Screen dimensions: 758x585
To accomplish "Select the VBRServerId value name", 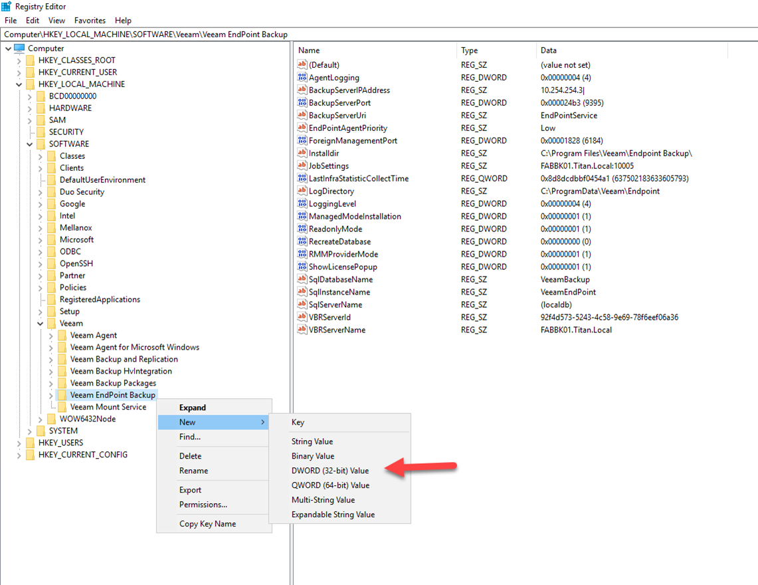I will [330, 317].
